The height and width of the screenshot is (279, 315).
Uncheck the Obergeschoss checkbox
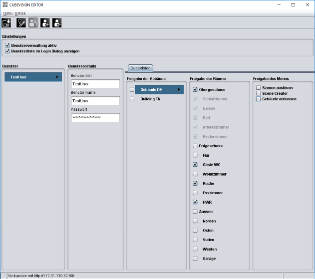pyautogui.click(x=195, y=89)
